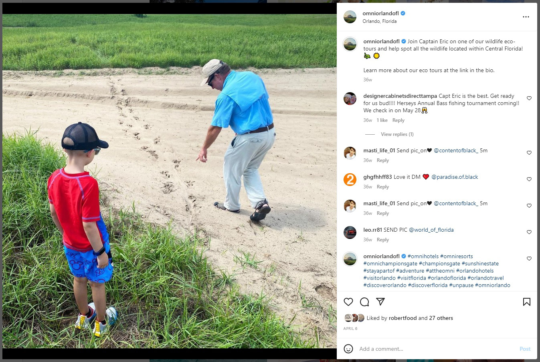Open the #omnihotels hashtag link
The height and width of the screenshot is (362, 540).
pos(423,256)
